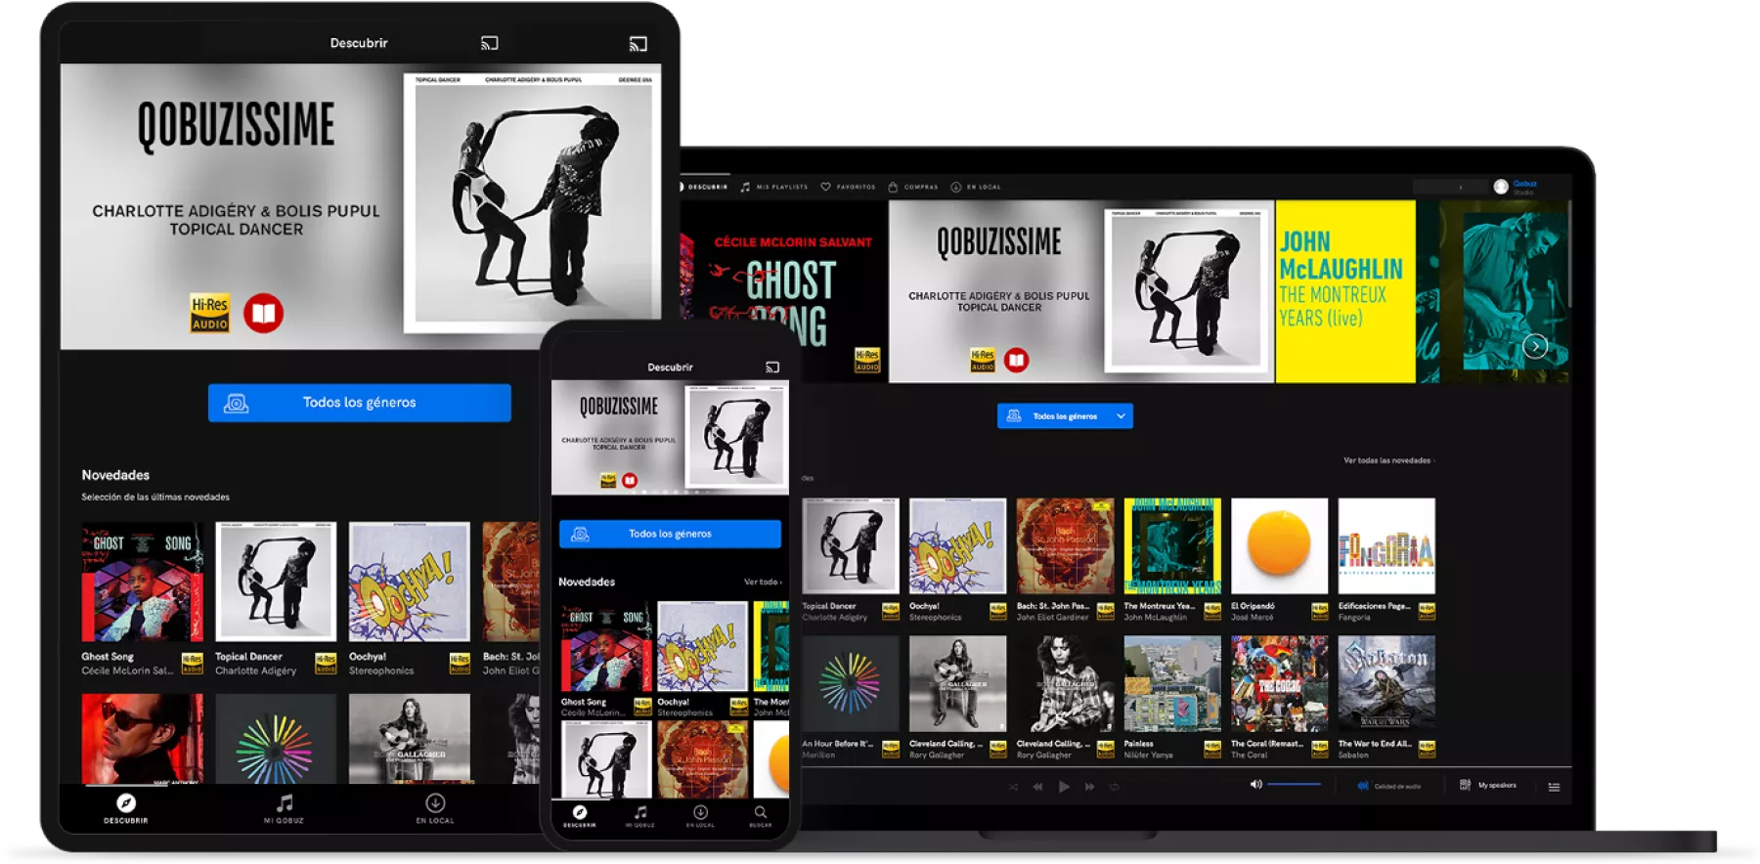
Task: Toggle shuffle in laptop player bar
Action: tap(1014, 787)
